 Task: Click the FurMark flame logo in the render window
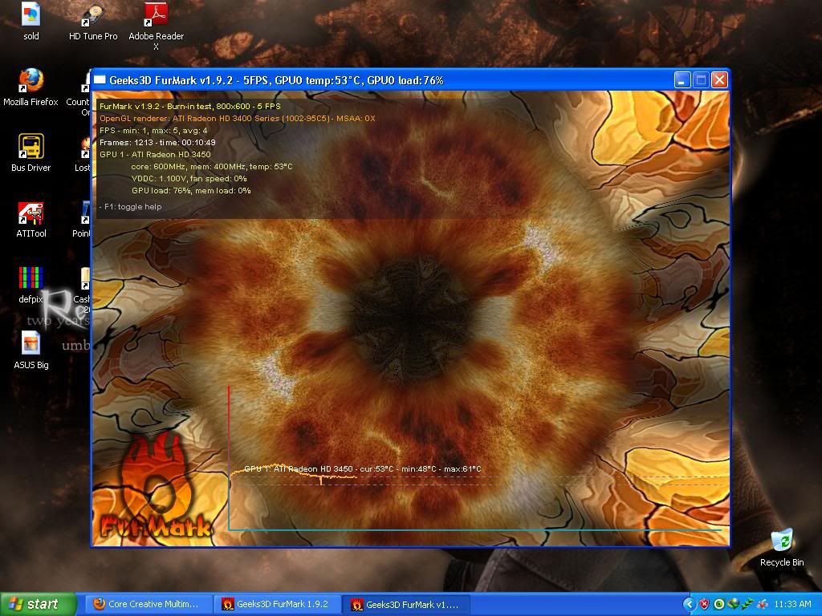coord(157,487)
